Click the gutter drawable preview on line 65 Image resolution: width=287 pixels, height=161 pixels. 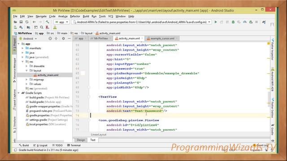[83, 73]
